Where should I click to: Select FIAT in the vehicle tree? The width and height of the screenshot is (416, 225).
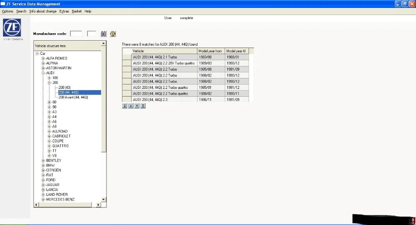point(50,175)
